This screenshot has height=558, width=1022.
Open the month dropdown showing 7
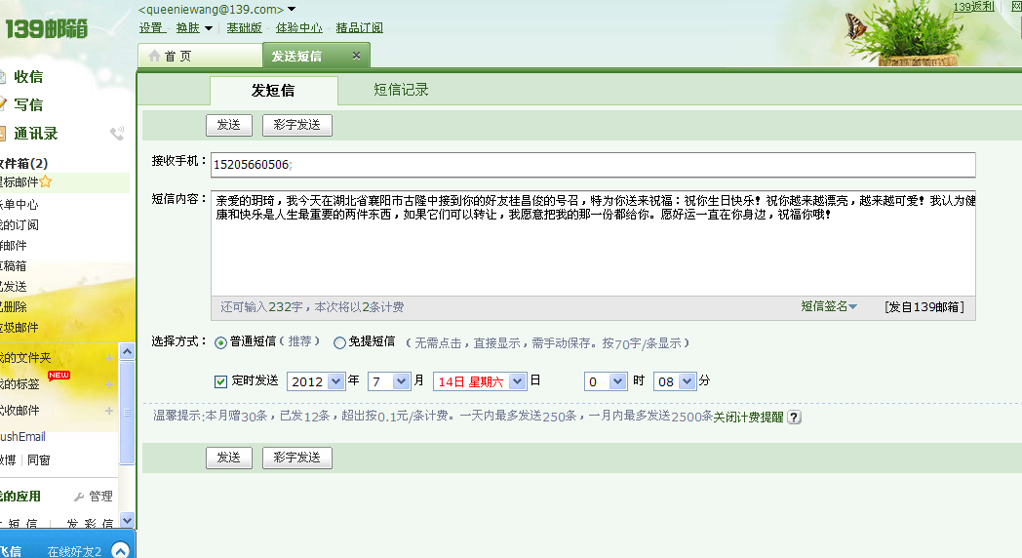coord(389,381)
